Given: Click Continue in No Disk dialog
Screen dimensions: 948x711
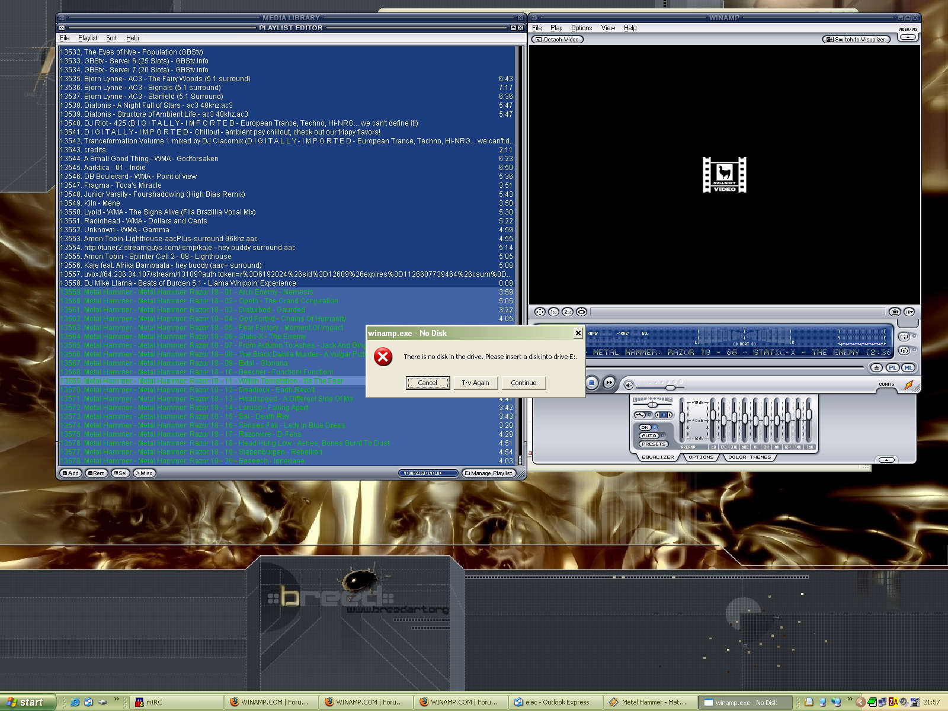Looking at the screenshot, I should click(524, 383).
